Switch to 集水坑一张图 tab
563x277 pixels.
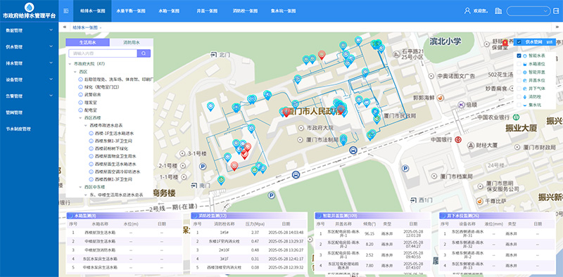(x=284, y=11)
